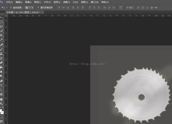Select the Brush tool

(x=2, y=49)
